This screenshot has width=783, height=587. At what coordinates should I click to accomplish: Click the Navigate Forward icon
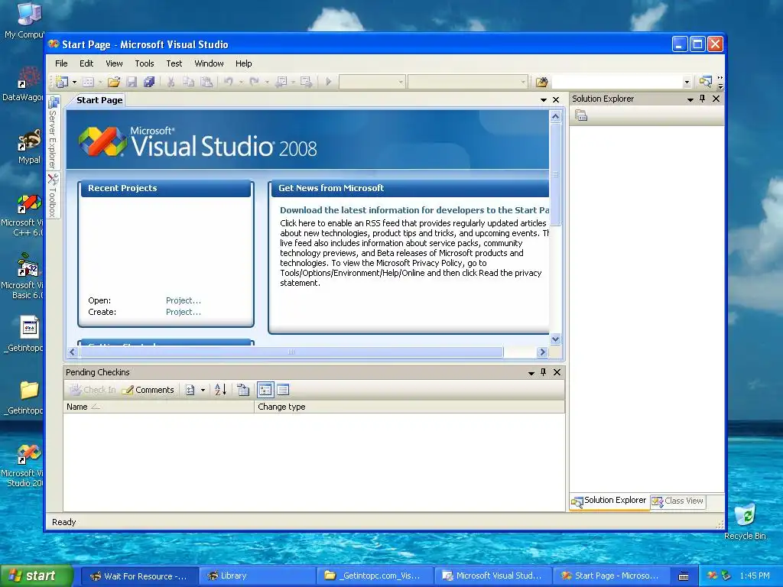(x=307, y=82)
